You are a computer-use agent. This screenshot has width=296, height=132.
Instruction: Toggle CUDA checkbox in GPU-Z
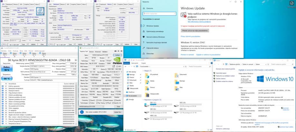pyautogui.click(x=97, y=100)
